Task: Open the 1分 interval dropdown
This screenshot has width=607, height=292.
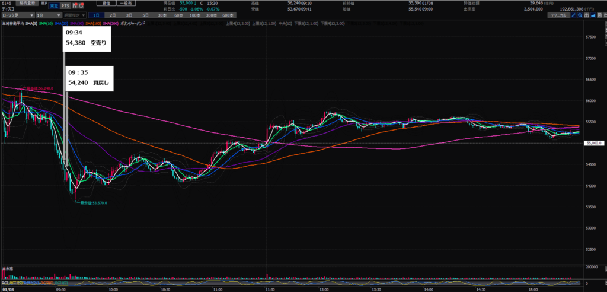Action: click(47, 15)
